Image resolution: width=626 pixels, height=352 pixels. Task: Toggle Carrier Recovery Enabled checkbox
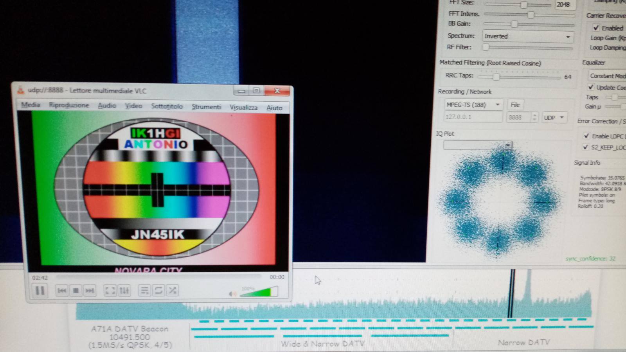(596, 28)
